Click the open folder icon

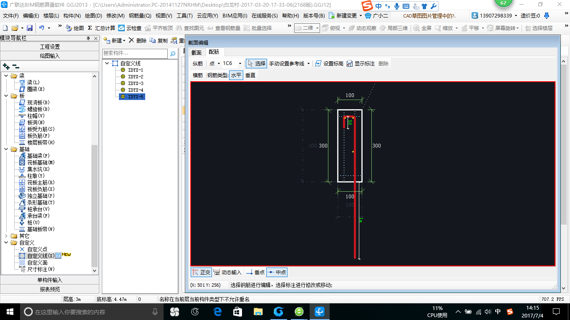click(15, 28)
